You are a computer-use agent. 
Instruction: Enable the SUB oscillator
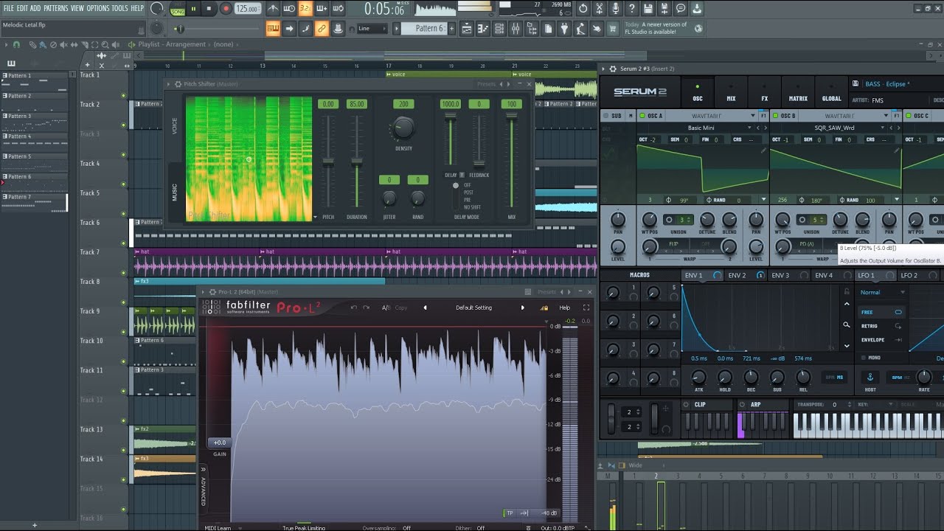tap(606, 116)
